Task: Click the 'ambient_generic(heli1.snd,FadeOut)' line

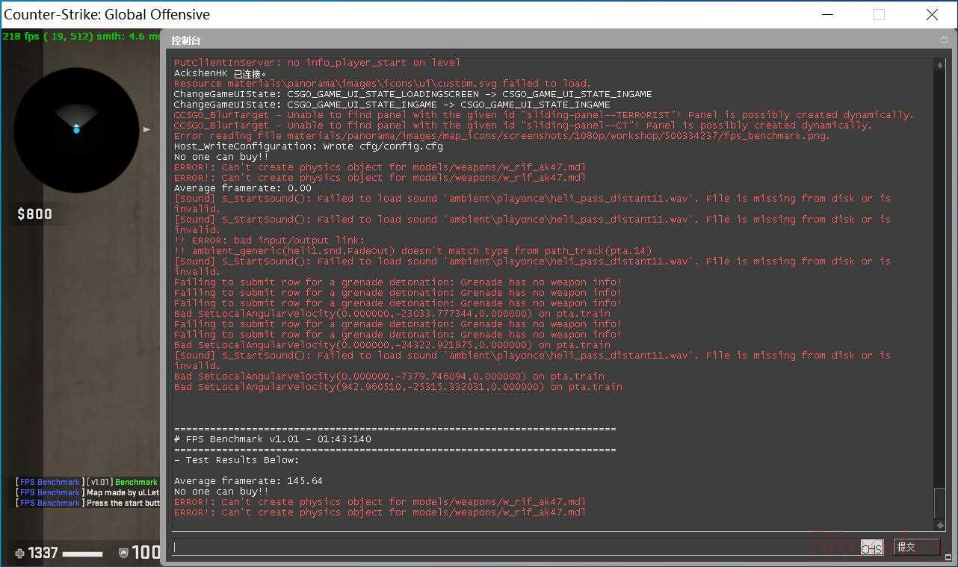Action: [x=412, y=251]
